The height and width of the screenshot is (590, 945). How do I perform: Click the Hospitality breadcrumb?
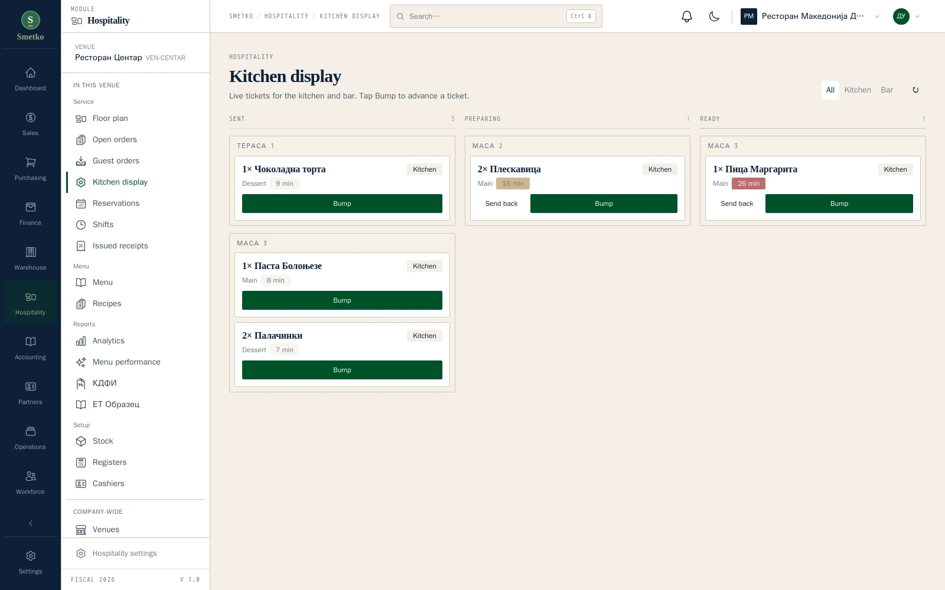pyautogui.click(x=286, y=17)
